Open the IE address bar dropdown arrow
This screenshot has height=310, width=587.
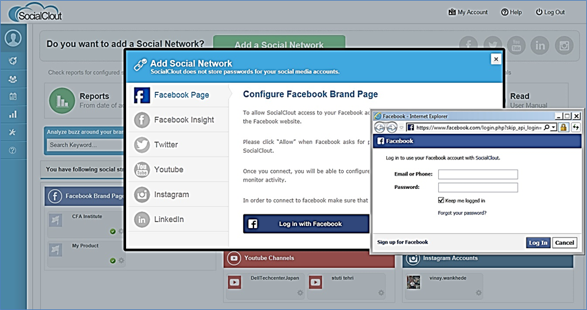coord(553,128)
